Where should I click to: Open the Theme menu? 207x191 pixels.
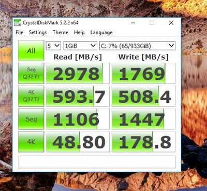pyautogui.click(x=61, y=32)
